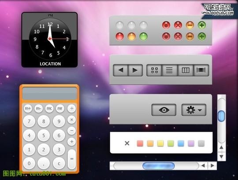
Task: Click the top-row orange minus button
Action: click(x=190, y=25)
